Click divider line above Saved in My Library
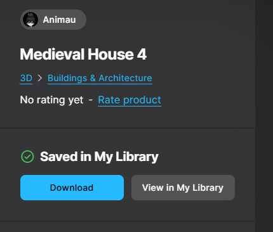 click(128, 128)
